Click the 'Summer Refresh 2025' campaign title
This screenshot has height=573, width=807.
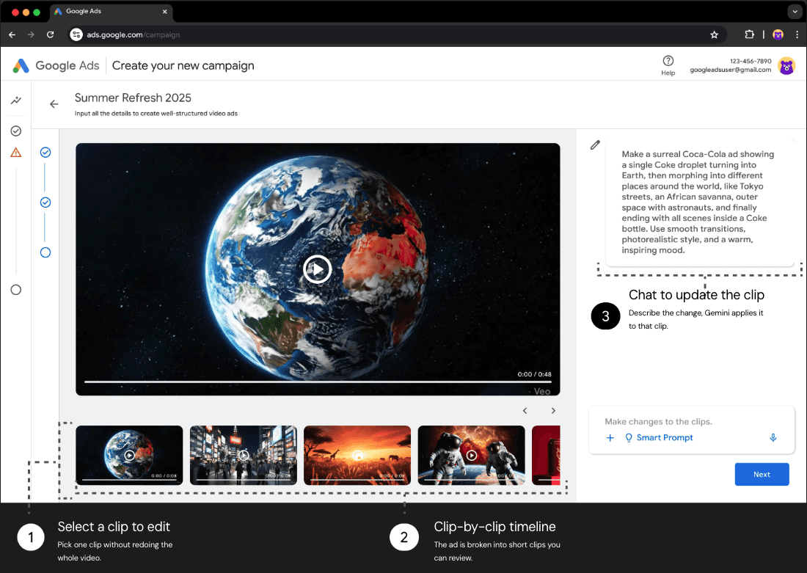(x=133, y=98)
